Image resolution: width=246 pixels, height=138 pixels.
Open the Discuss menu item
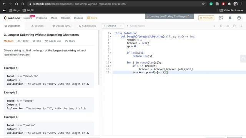(78, 18)
